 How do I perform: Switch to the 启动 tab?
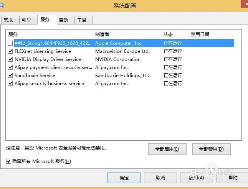pos(63,20)
